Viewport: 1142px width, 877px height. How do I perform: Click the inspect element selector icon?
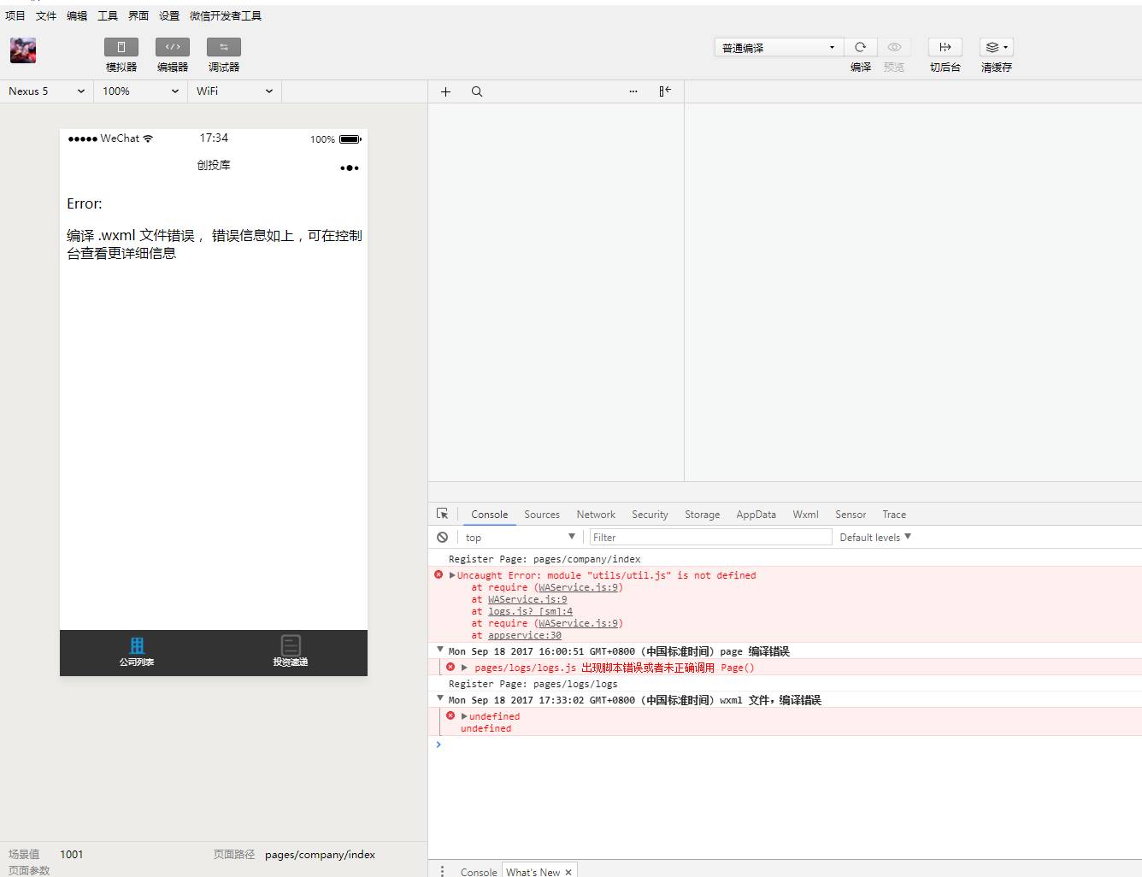coord(443,514)
